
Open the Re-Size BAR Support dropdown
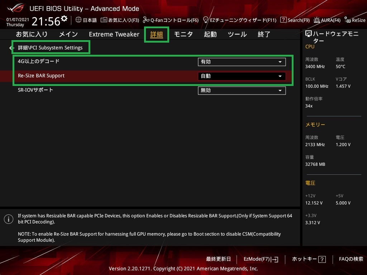(242, 76)
